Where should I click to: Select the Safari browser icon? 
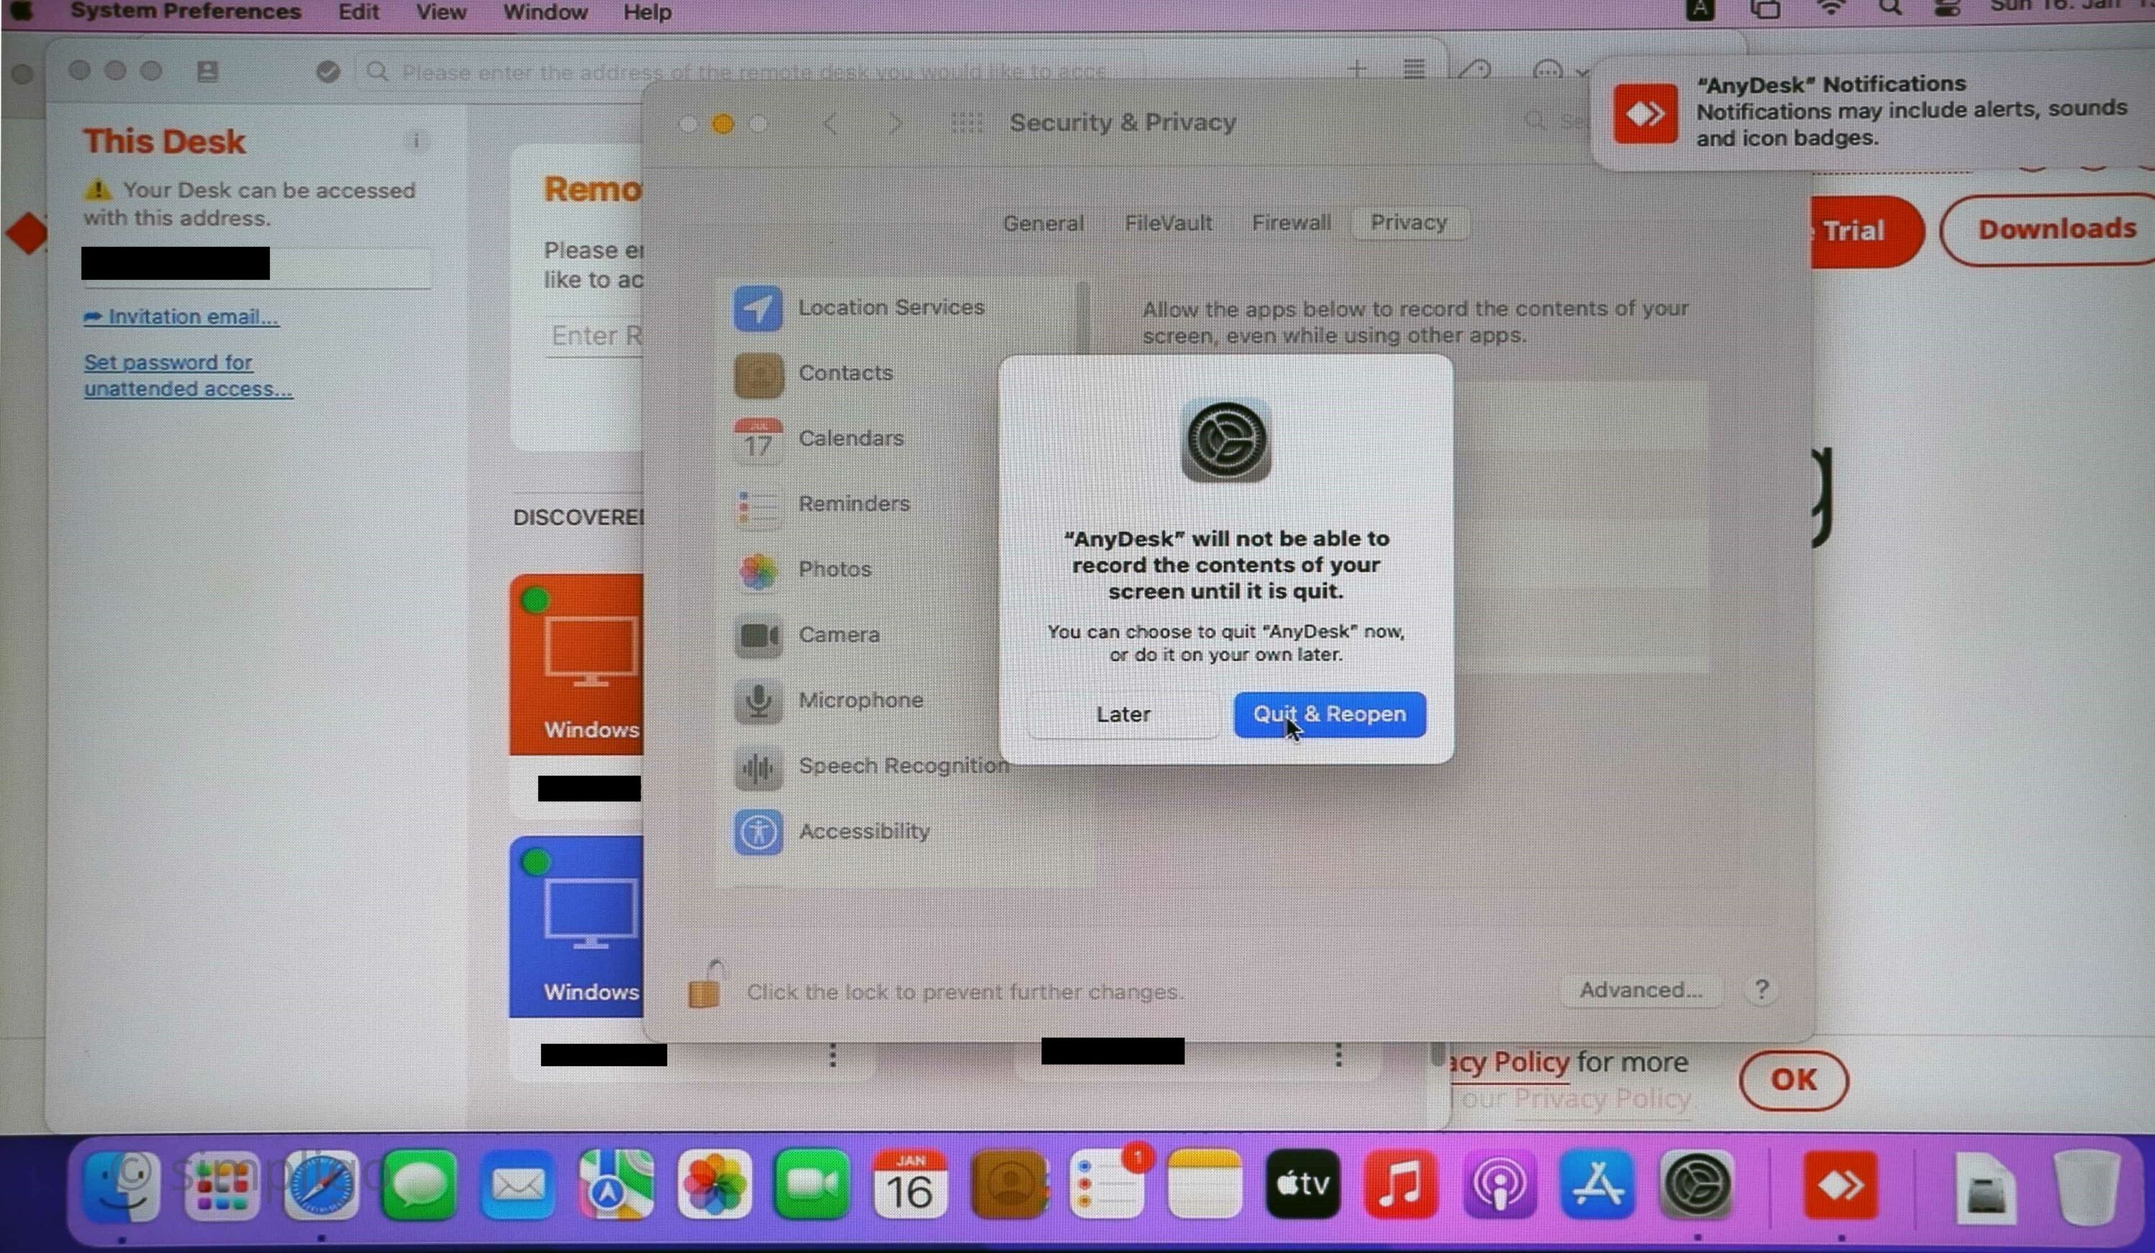pos(321,1186)
